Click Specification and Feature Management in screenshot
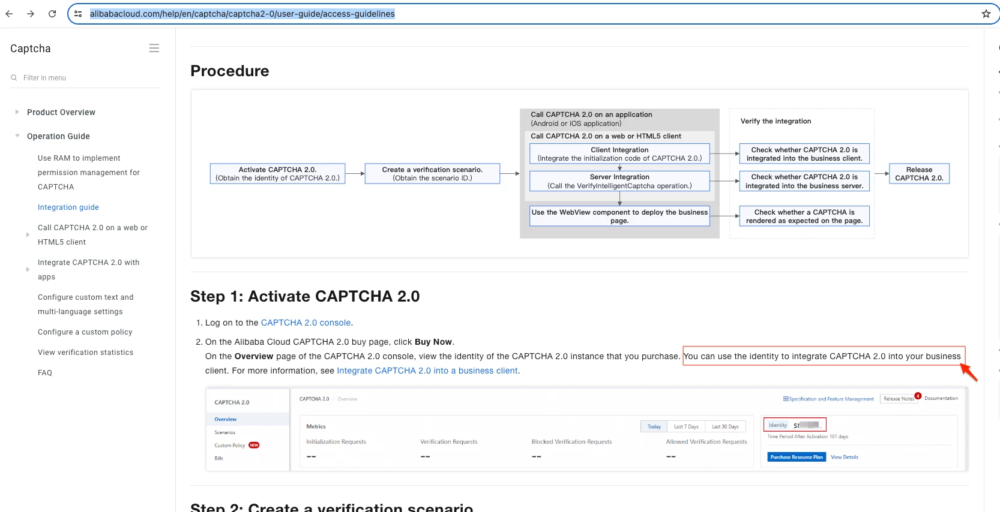Image resolution: width=1000 pixels, height=512 pixels. tap(828, 399)
